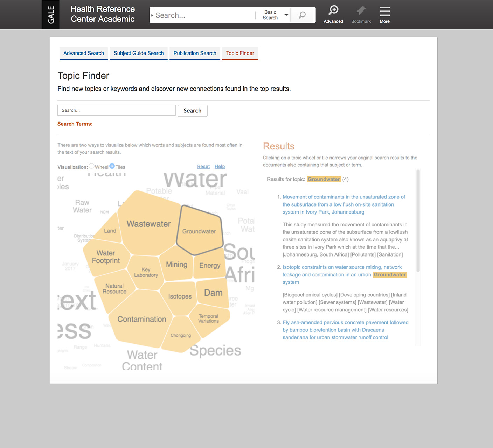The image size is (493, 448).
Task: Select the Natural Resource tile
Action: click(x=114, y=289)
